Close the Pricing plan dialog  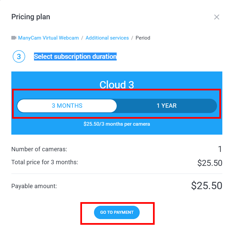click(x=217, y=17)
